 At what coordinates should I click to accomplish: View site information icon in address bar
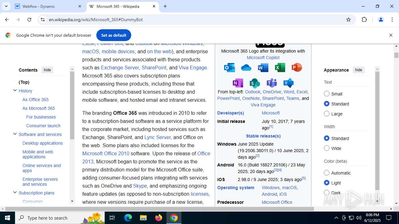43,20
